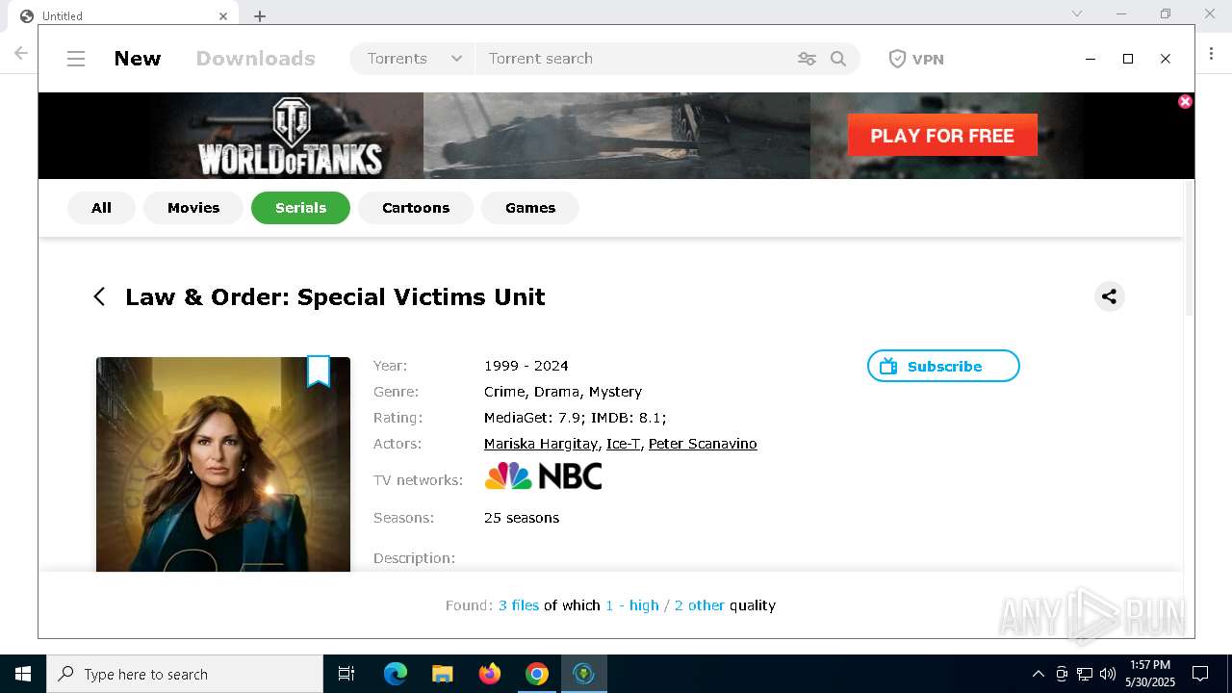Open the VPN shield option
Image resolution: width=1232 pixels, height=693 pixels.
click(915, 59)
